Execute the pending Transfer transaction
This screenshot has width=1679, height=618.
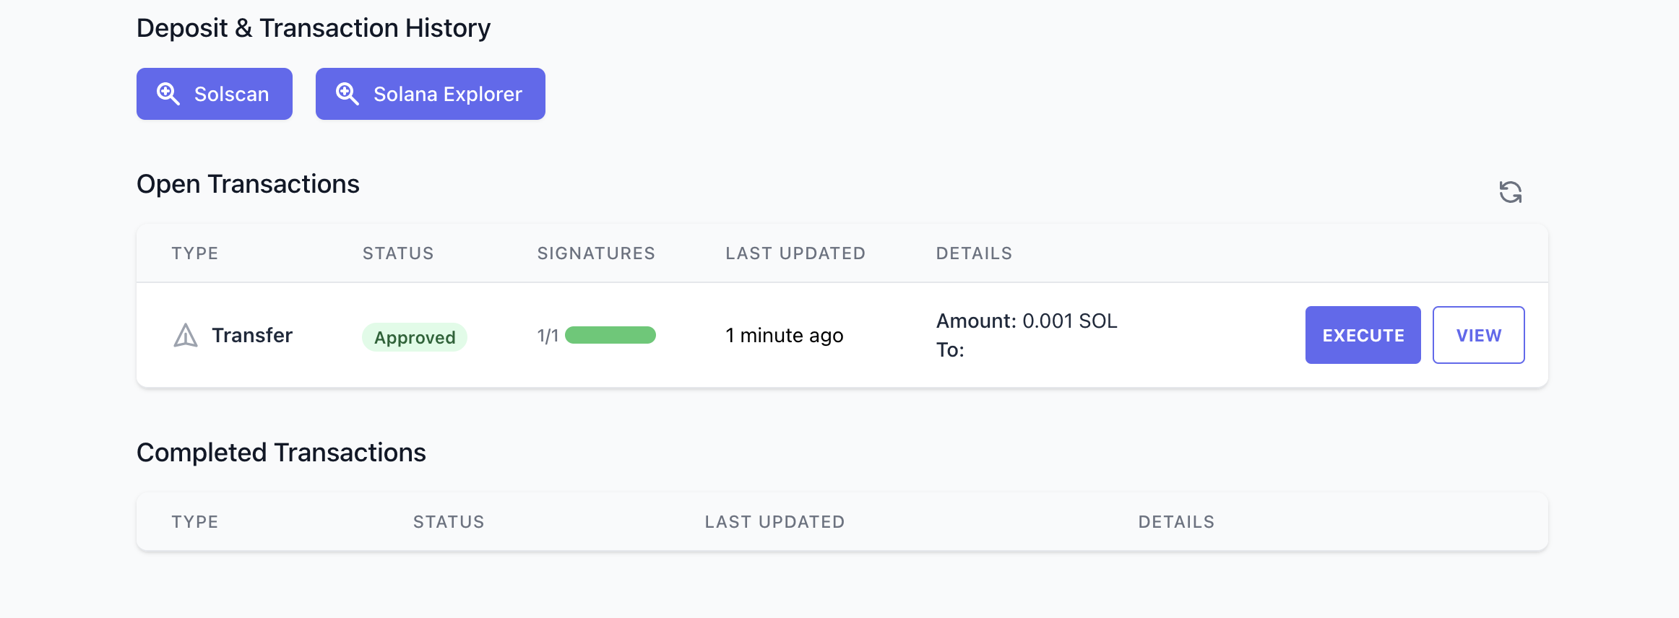pyautogui.click(x=1362, y=335)
